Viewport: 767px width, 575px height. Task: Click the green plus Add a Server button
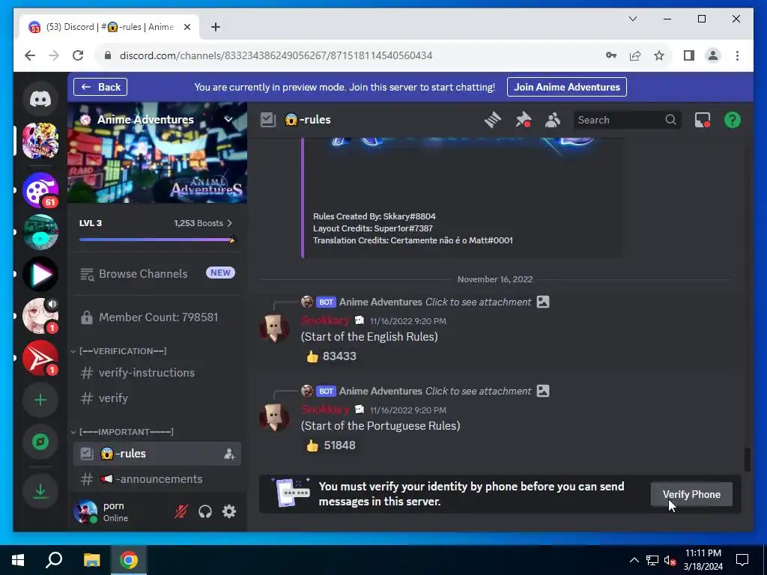coord(40,400)
